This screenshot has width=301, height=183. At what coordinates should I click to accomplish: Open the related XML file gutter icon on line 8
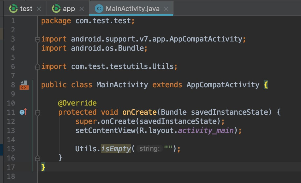tap(24, 85)
